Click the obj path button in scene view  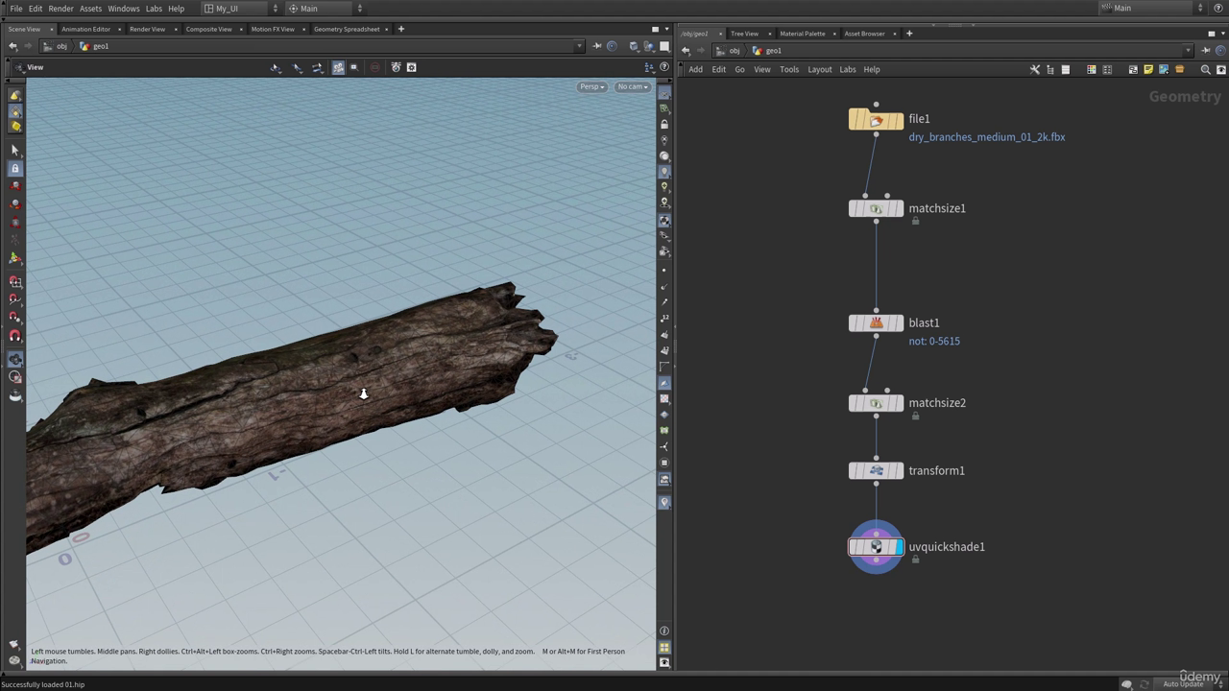click(56, 46)
